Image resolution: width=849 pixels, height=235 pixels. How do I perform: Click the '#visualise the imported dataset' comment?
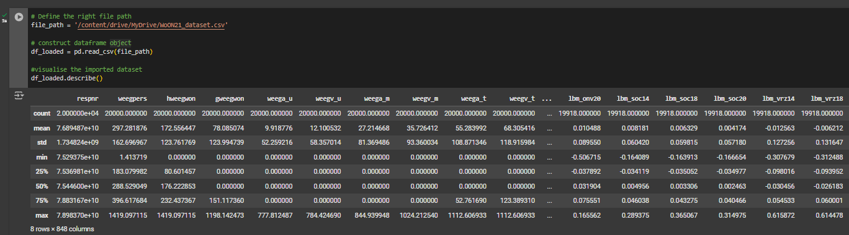coord(86,69)
